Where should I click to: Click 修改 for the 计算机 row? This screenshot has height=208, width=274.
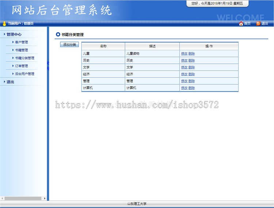pos(184,88)
